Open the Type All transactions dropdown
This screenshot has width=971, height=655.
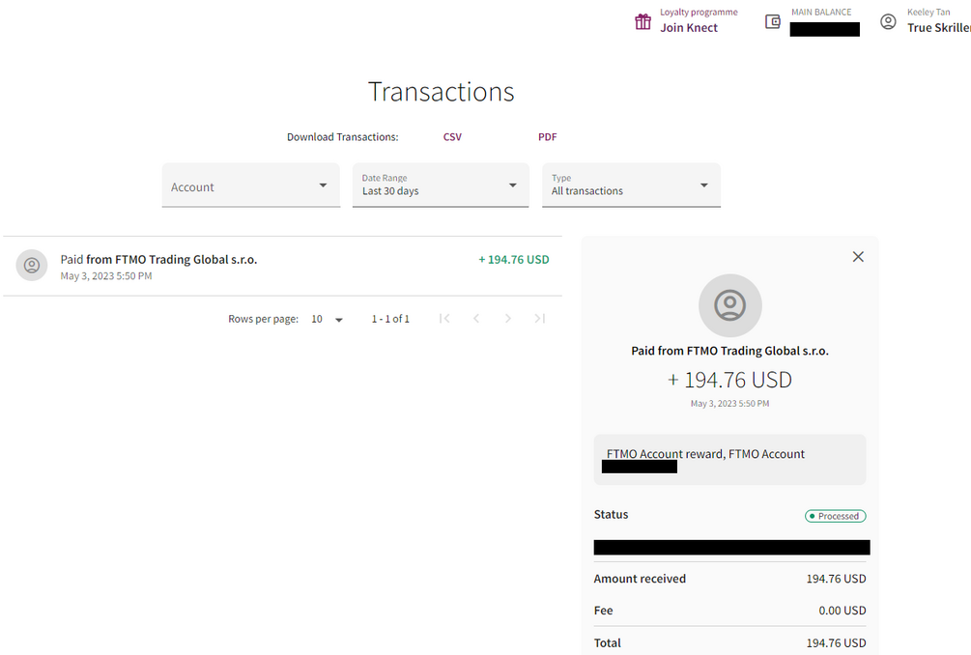tap(631, 185)
